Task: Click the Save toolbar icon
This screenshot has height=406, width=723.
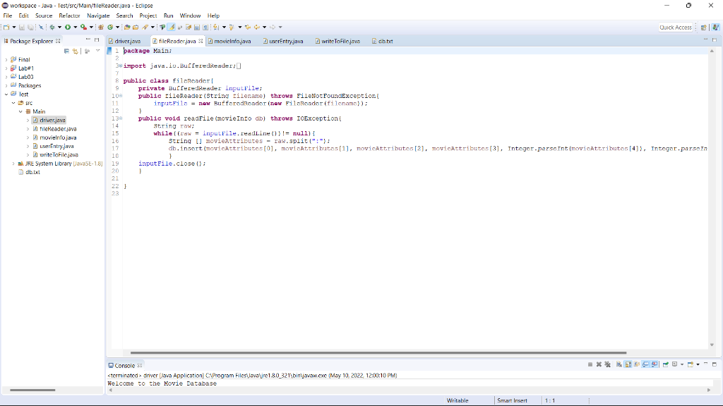Action: (22, 27)
